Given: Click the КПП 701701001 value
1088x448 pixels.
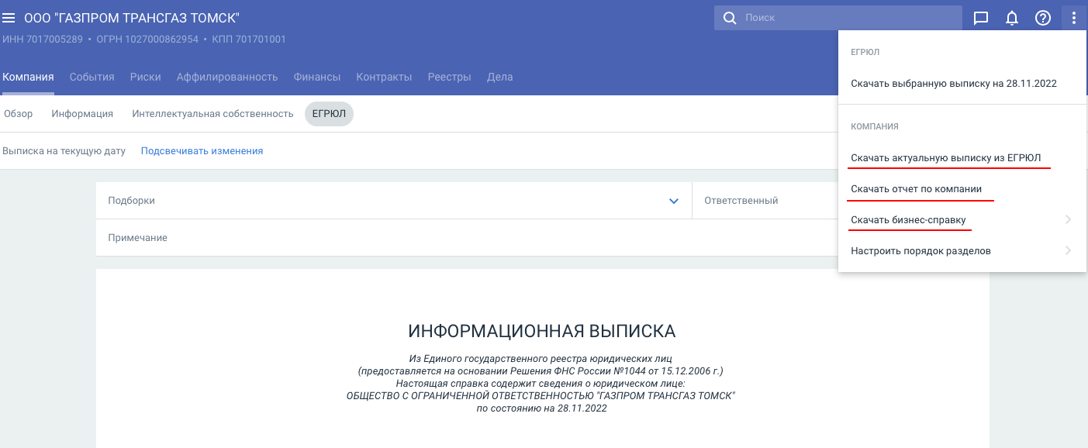Looking at the screenshot, I should click(x=249, y=40).
